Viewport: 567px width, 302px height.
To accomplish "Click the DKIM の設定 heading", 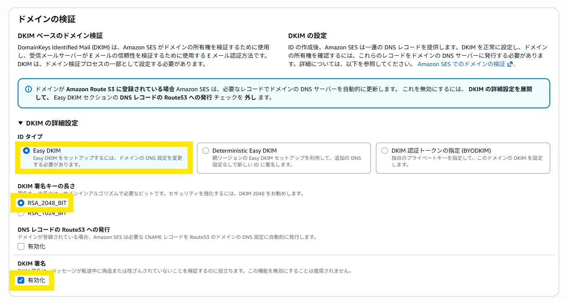I will [x=307, y=36].
